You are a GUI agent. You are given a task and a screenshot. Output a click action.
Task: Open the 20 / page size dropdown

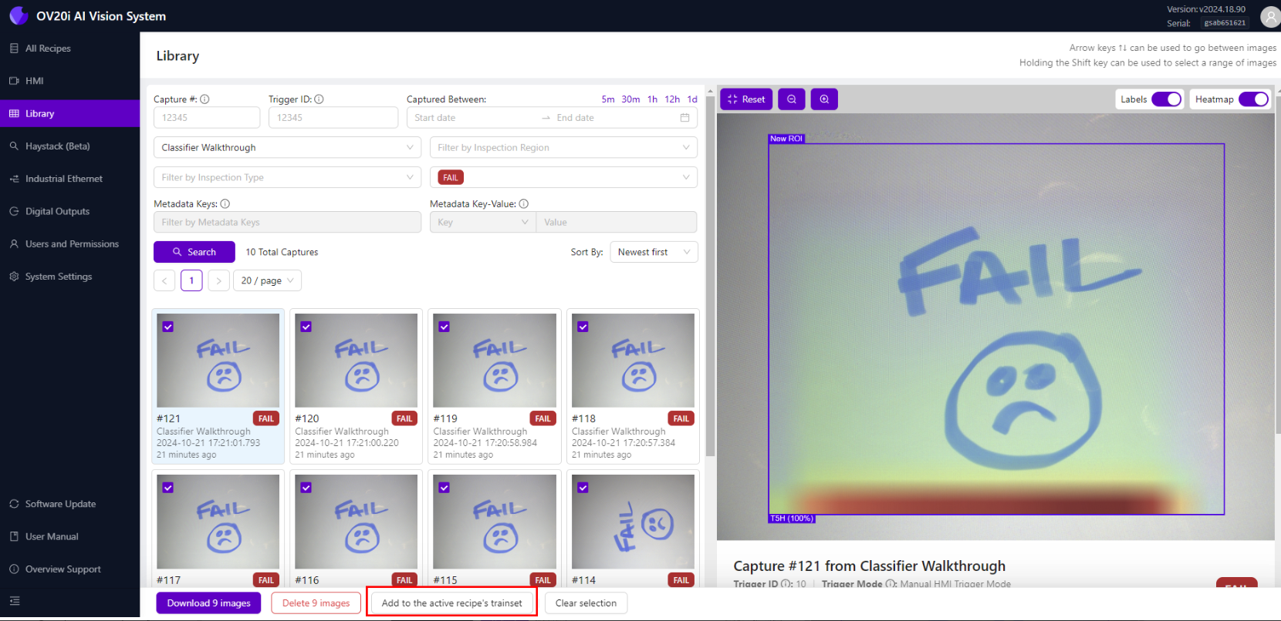tap(267, 280)
